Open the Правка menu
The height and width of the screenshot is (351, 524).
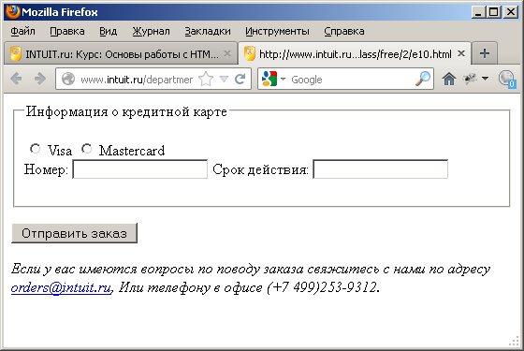[67, 31]
